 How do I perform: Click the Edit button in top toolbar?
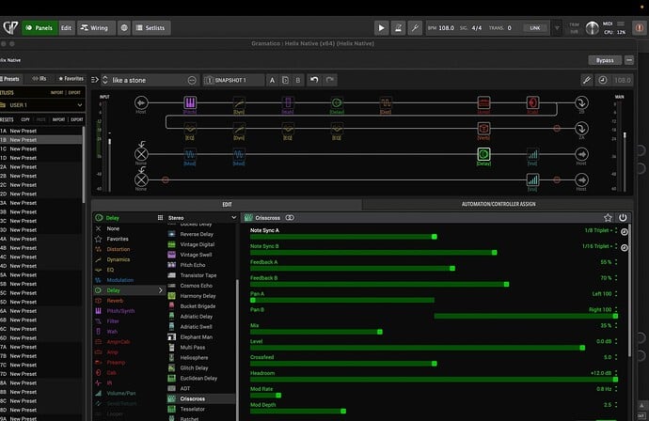pos(66,27)
